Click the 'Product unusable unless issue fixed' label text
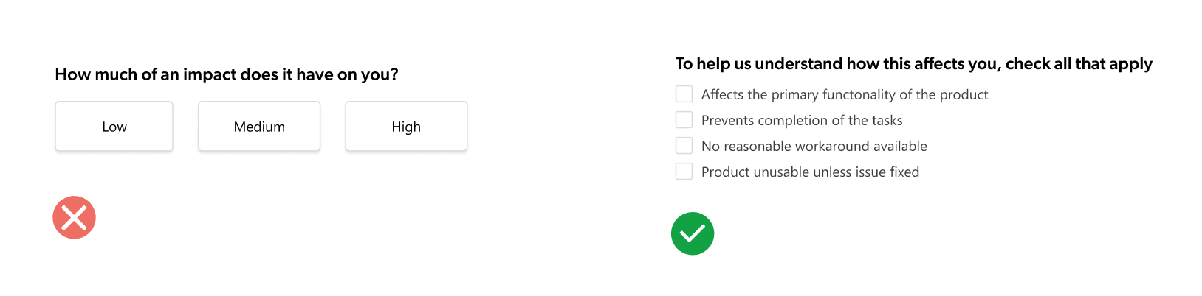The width and height of the screenshot is (1202, 296). (x=810, y=172)
